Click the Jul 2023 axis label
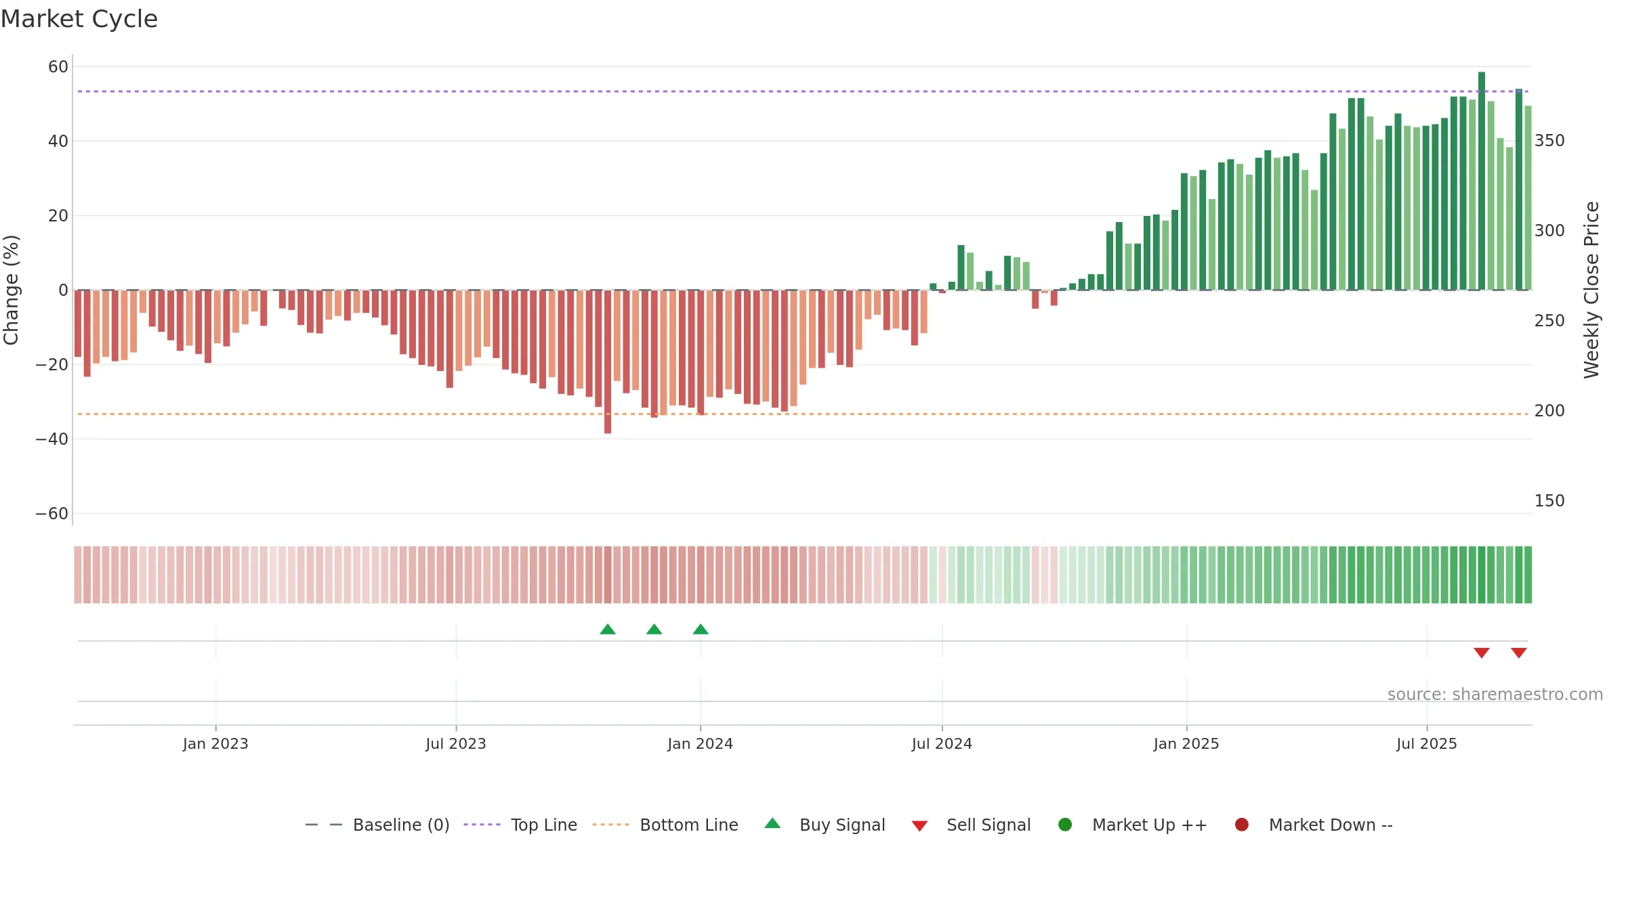The height and width of the screenshot is (914, 1626). [456, 743]
